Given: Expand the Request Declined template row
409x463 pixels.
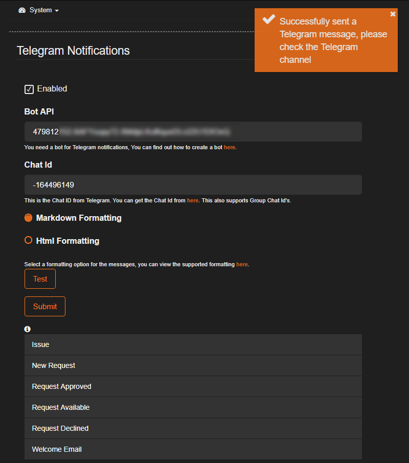Looking at the screenshot, I should click(x=193, y=428).
